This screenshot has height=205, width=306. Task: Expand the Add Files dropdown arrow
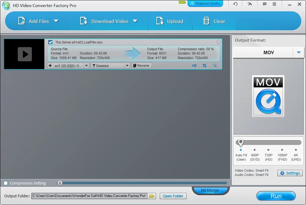(56, 21)
